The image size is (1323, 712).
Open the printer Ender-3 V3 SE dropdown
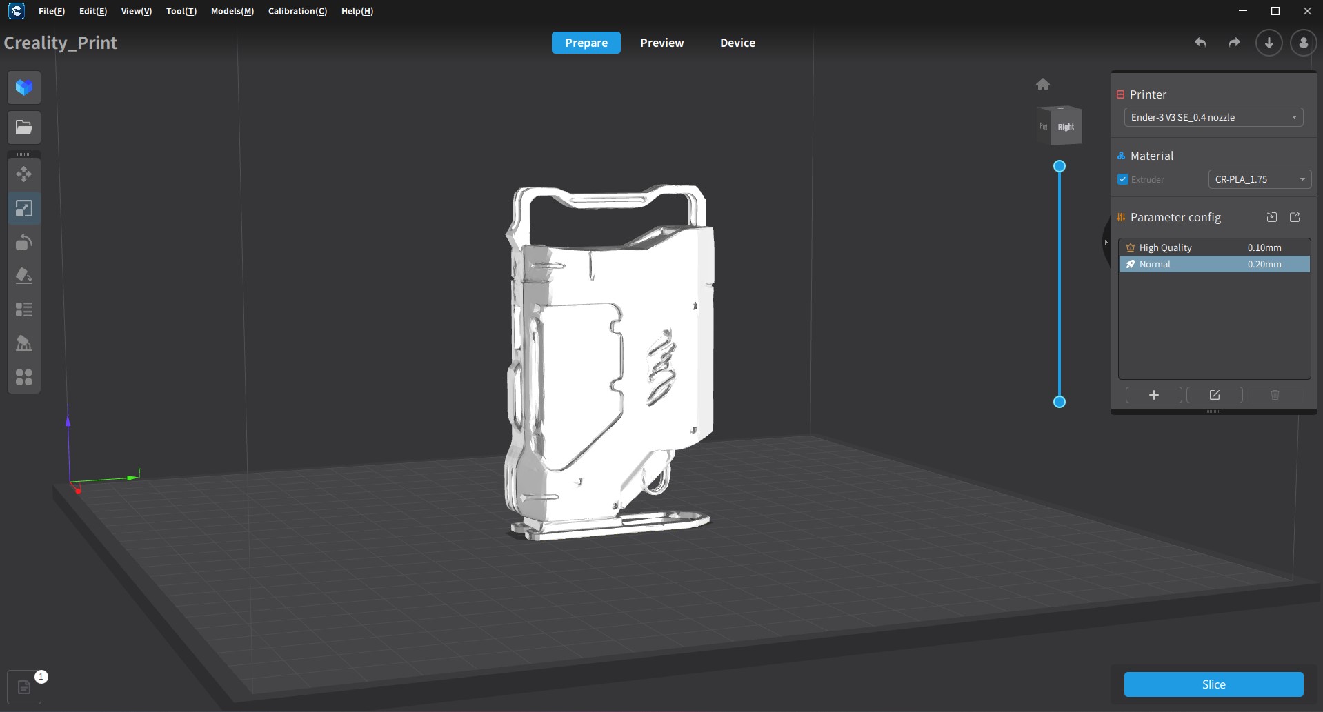click(x=1213, y=117)
